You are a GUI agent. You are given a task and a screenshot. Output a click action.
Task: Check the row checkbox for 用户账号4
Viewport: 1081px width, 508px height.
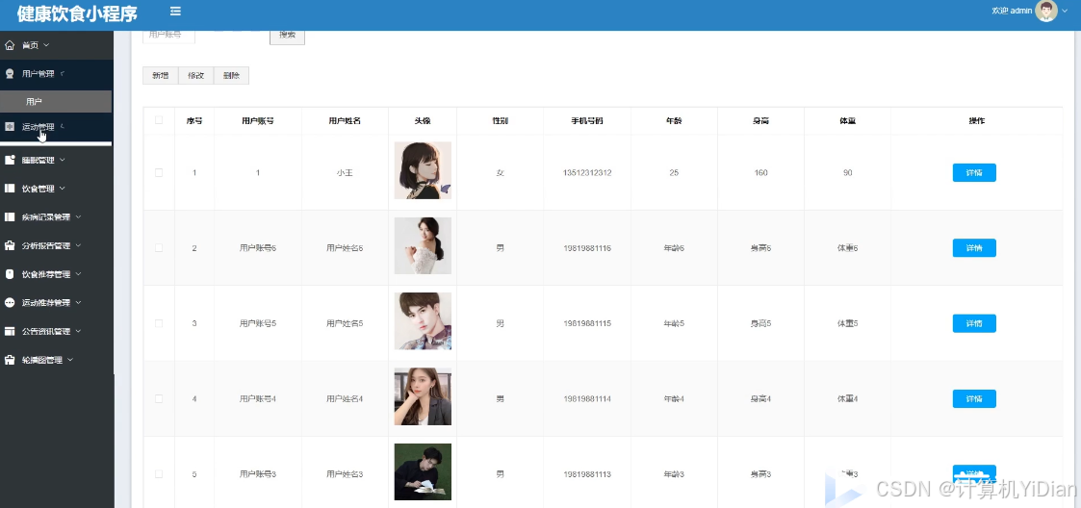click(x=159, y=399)
